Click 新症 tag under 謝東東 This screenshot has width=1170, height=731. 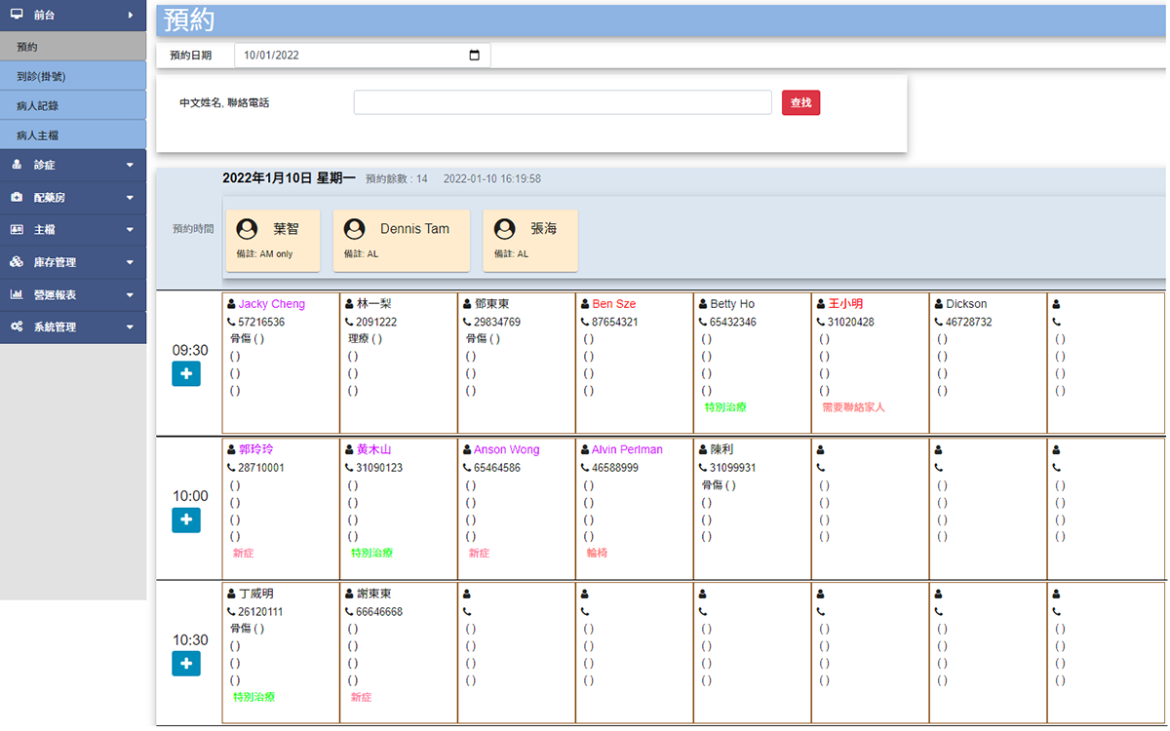(x=361, y=697)
